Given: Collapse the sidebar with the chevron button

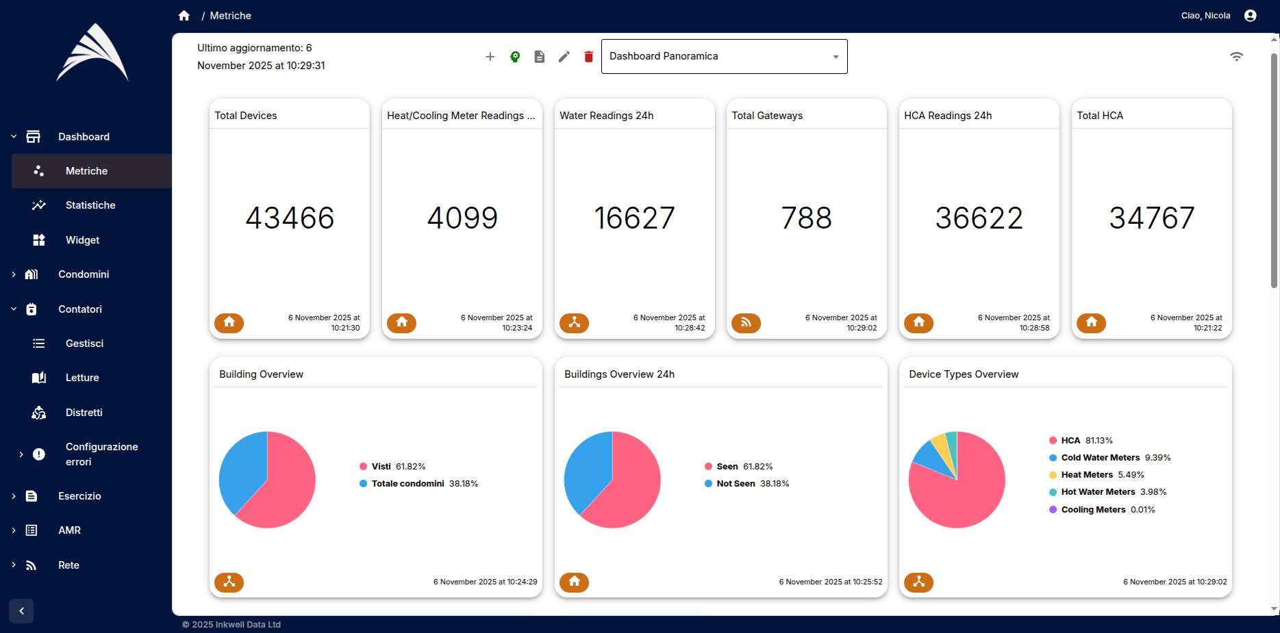Looking at the screenshot, I should pos(21,611).
